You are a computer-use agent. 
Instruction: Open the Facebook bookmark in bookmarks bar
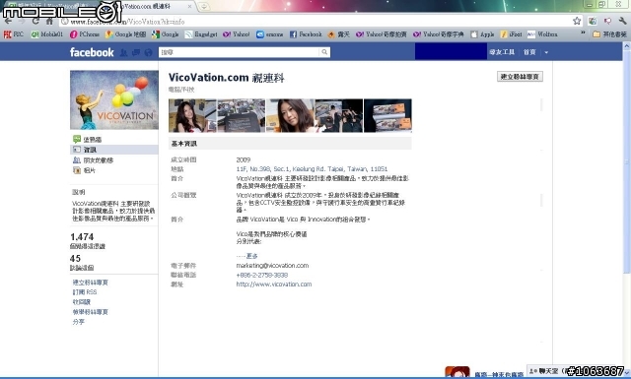[306, 34]
